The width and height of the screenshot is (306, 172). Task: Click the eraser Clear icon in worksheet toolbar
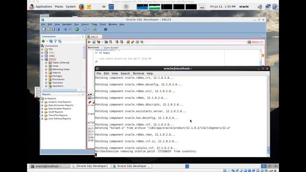(132, 42)
